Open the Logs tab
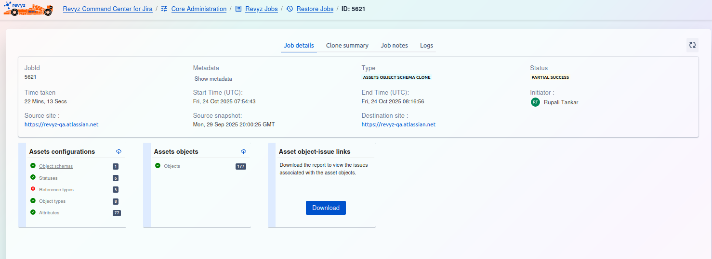712x259 pixels. pyautogui.click(x=426, y=46)
